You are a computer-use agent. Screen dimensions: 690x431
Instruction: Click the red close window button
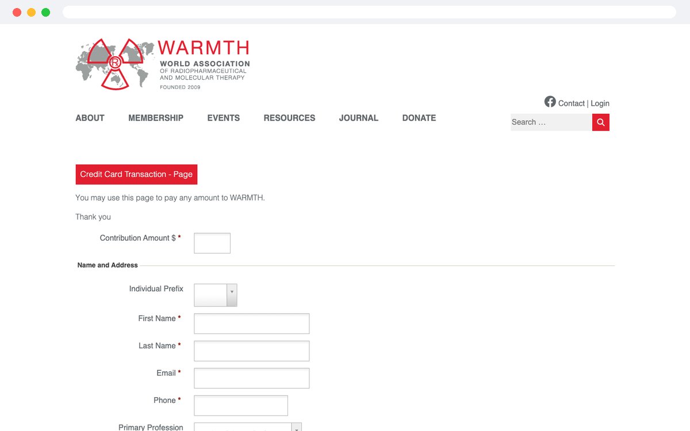(17, 12)
